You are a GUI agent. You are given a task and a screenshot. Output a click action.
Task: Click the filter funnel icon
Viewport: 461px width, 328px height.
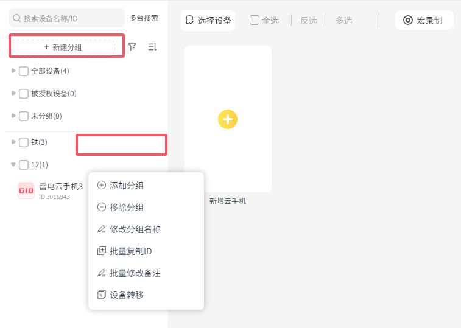(x=132, y=47)
